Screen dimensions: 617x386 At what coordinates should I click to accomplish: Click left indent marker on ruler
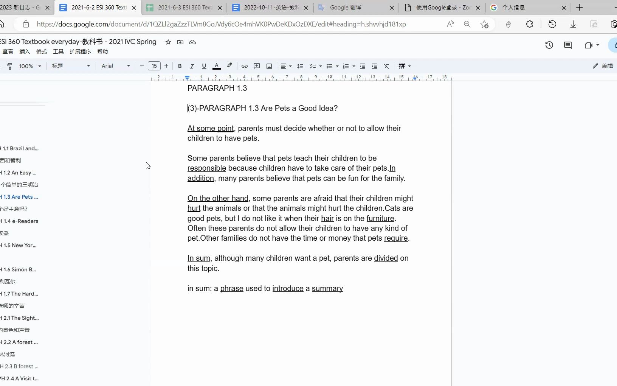(x=187, y=78)
